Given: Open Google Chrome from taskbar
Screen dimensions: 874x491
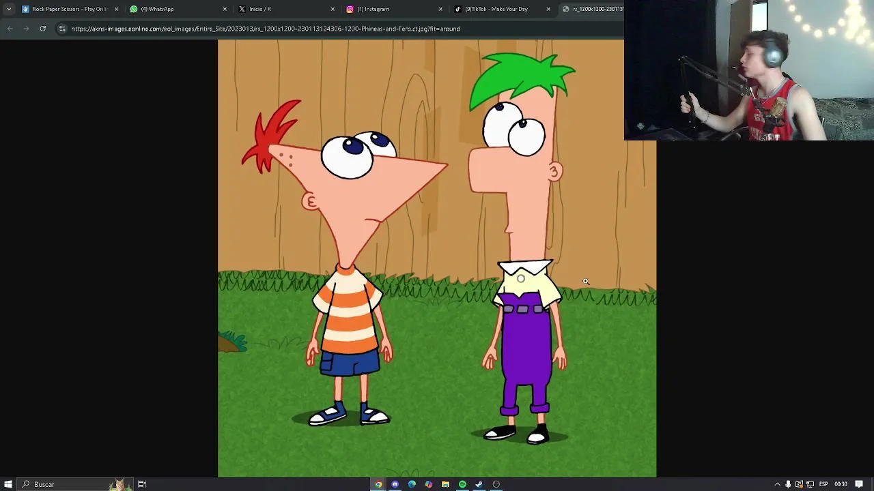Looking at the screenshot, I should pos(378,484).
